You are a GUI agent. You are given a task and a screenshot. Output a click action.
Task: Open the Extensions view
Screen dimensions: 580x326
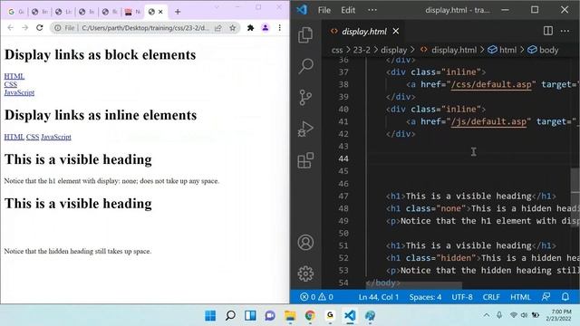[305, 160]
